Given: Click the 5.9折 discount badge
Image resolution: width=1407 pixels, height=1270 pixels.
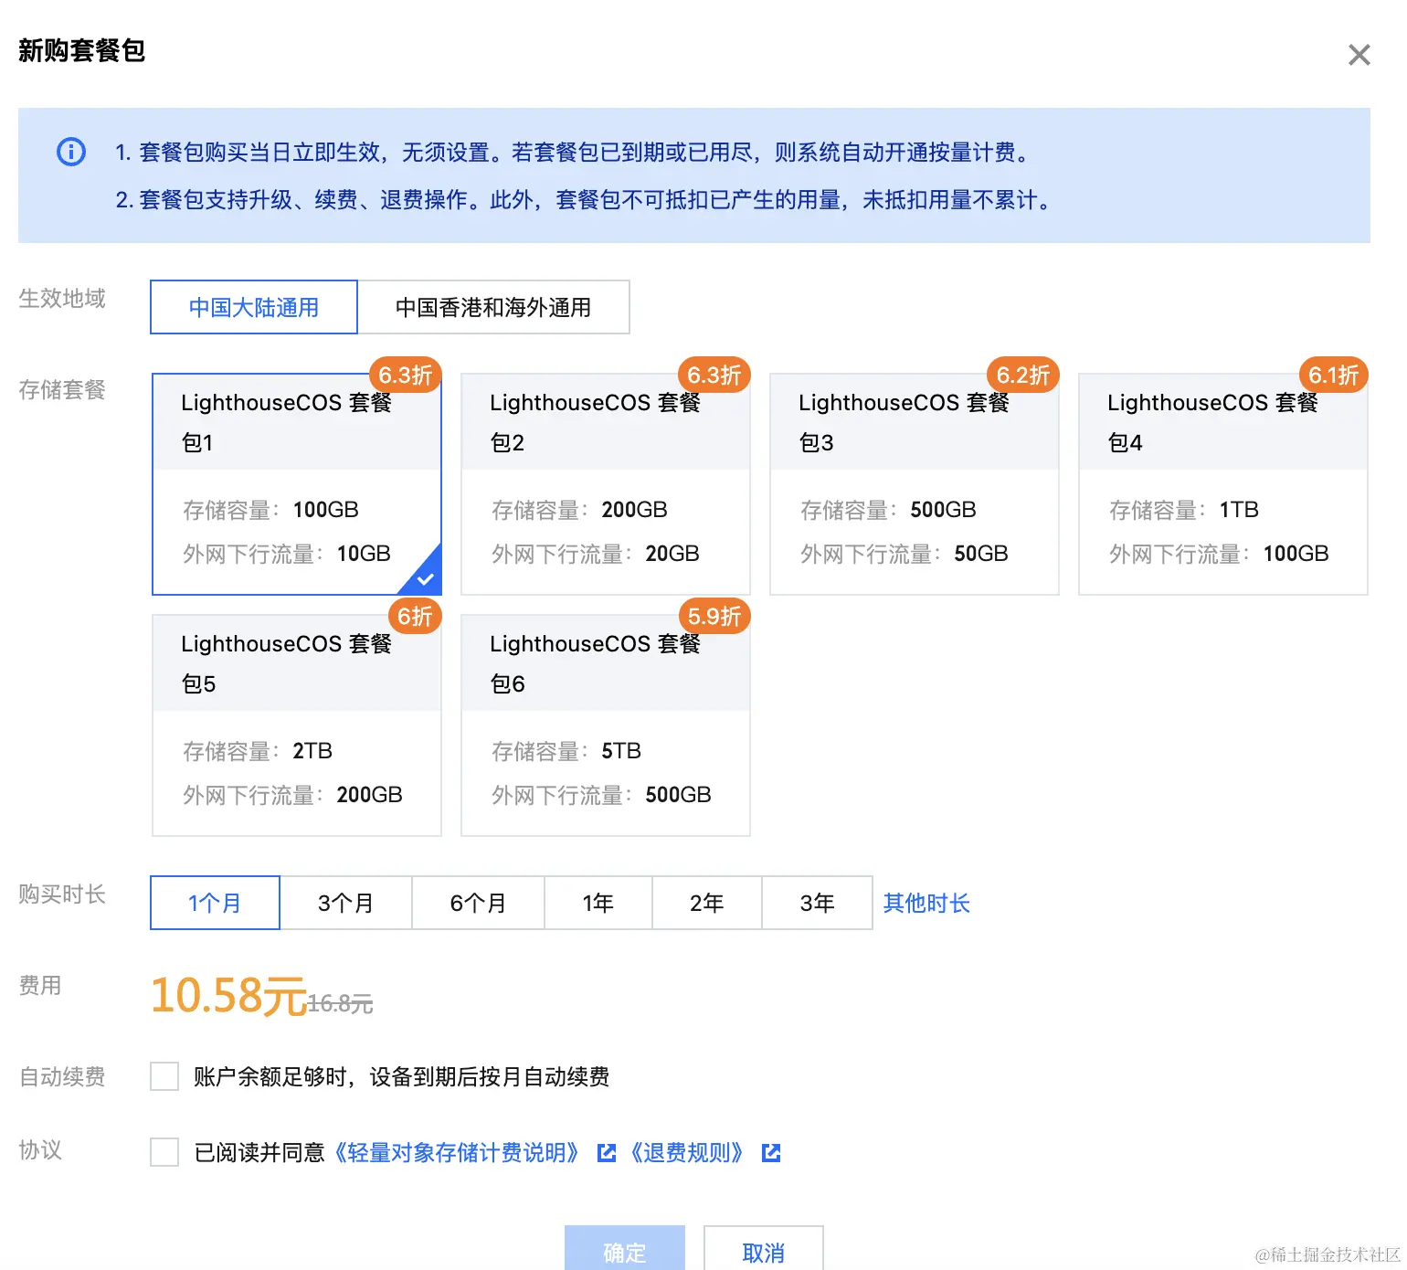Looking at the screenshot, I should coord(714,616).
